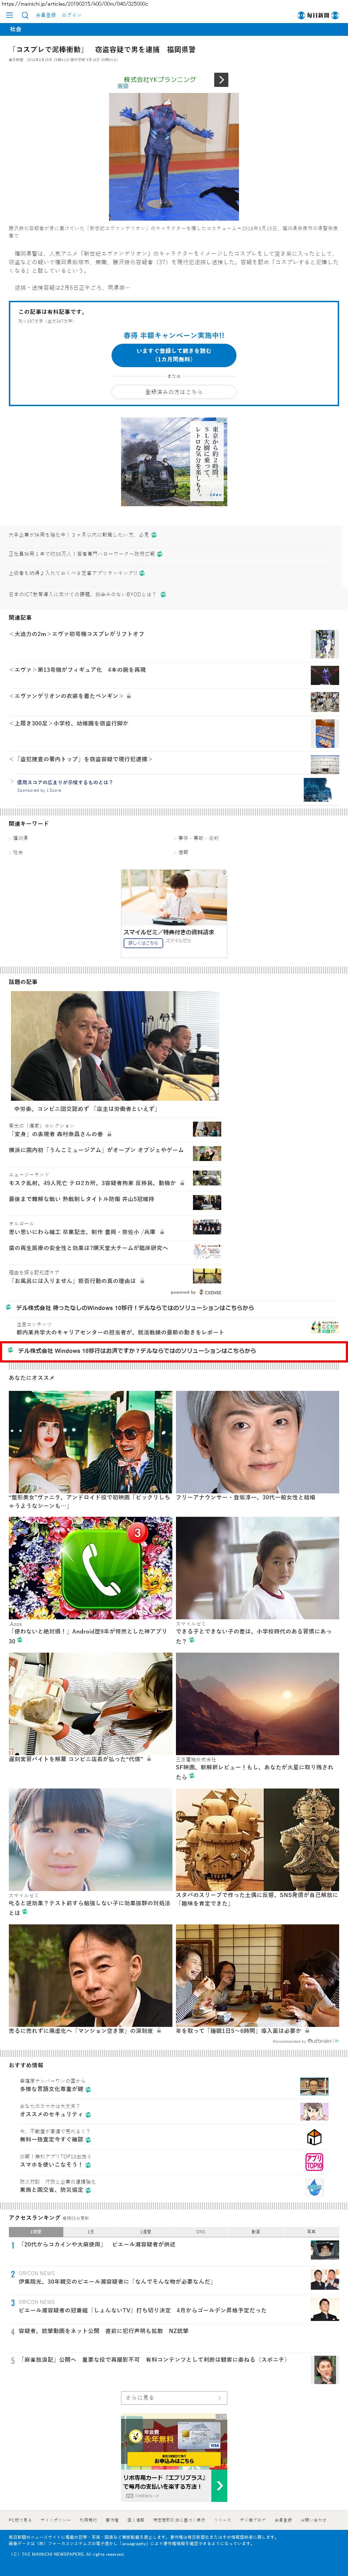Open footer link サイトポリシー
The height and width of the screenshot is (2576, 348).
tap(56, 2520)
